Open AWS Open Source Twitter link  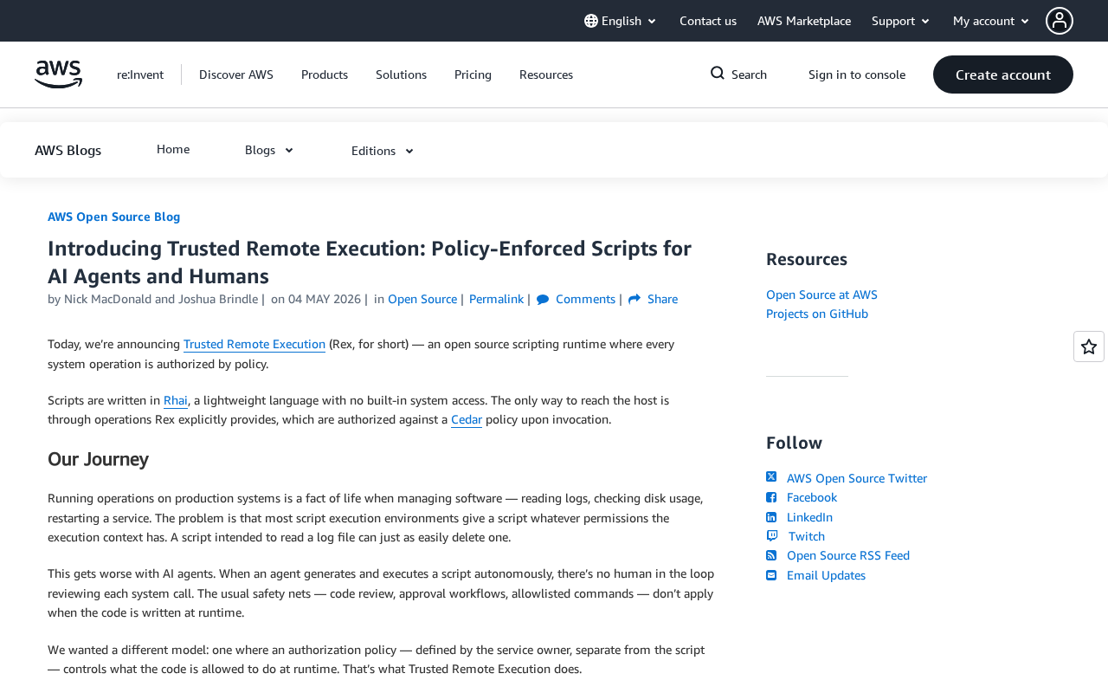(x=857, y=478)
